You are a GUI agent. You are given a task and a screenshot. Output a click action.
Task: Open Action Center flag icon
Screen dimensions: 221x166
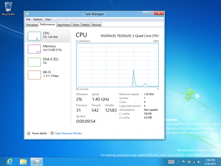click(x=183, y=162)
